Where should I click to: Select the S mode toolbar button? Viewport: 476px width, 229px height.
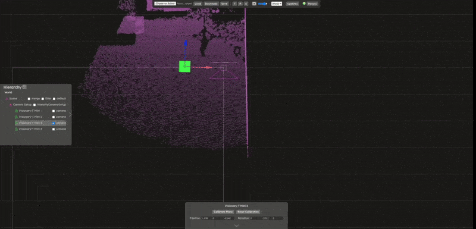click(246, 4)
